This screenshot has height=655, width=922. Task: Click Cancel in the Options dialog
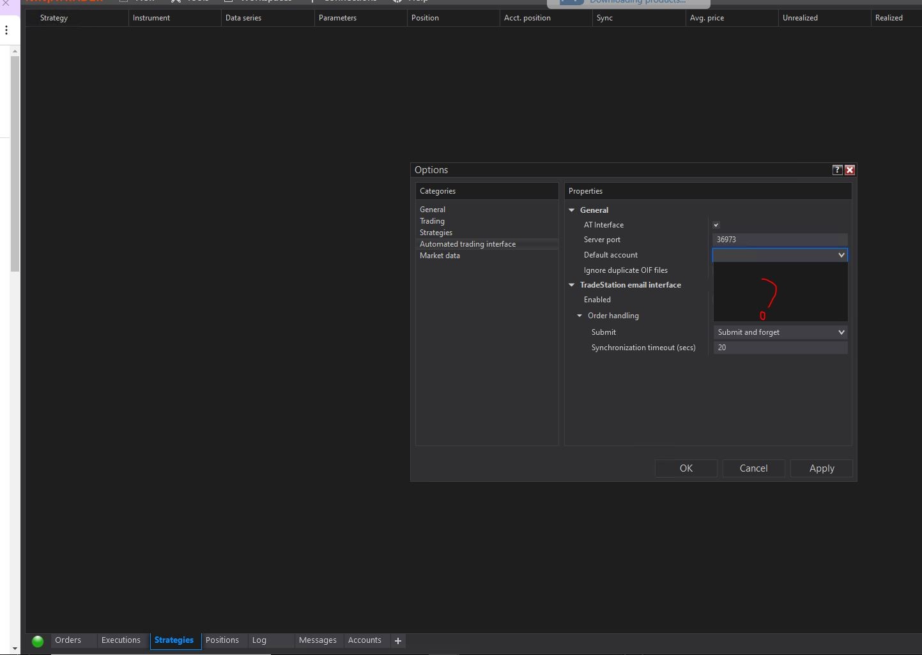(x=754, y=468)
